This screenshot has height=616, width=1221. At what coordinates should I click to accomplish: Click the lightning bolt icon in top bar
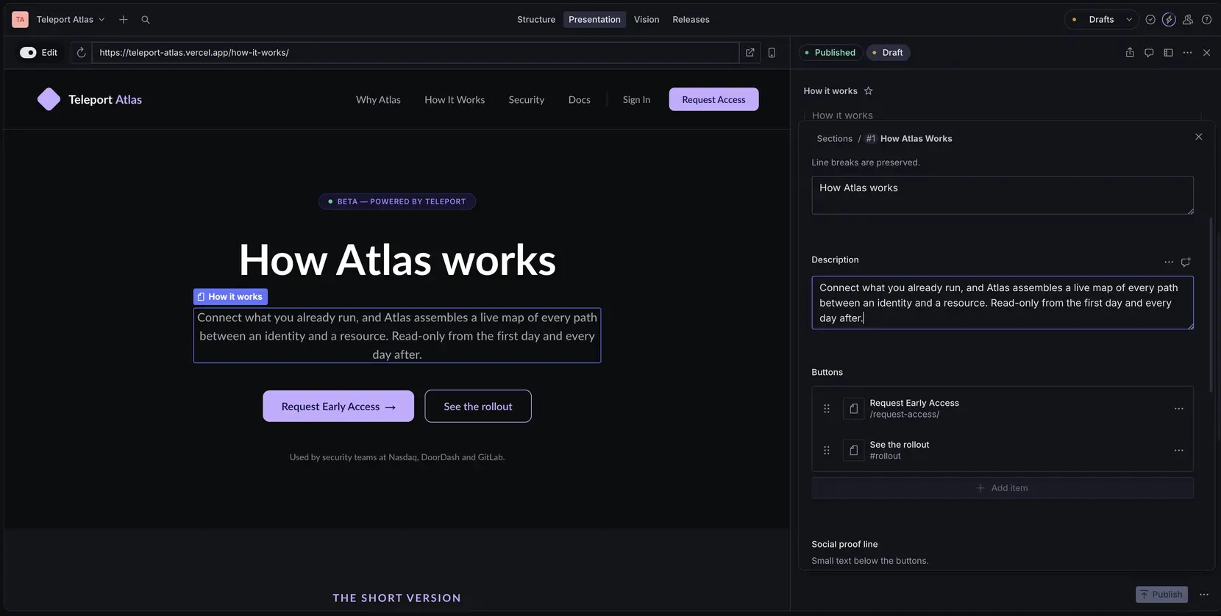[x=1169, y=20]
